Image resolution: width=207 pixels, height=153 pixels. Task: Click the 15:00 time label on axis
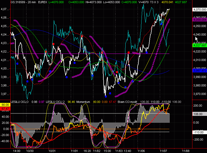[107, 151]
